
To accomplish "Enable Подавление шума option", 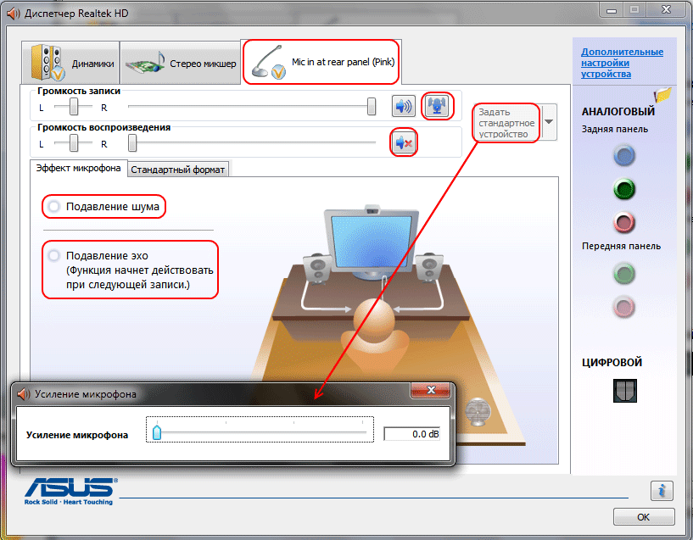I will (54, 206).
